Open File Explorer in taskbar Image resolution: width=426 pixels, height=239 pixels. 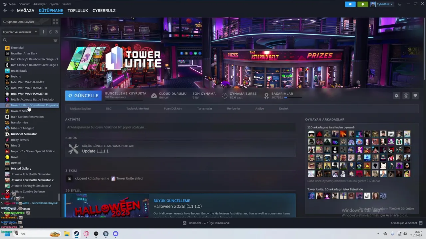pyautogui.click(x=67, y=234)
